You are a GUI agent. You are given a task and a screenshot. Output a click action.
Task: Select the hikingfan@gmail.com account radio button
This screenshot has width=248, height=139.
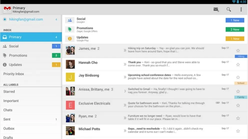5,19
